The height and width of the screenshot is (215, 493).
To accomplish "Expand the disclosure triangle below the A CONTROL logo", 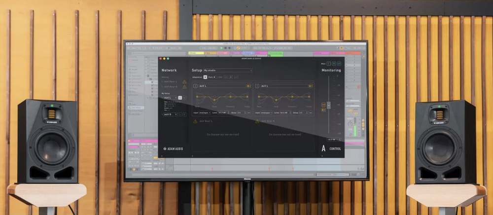I will (x=322, y=156).
